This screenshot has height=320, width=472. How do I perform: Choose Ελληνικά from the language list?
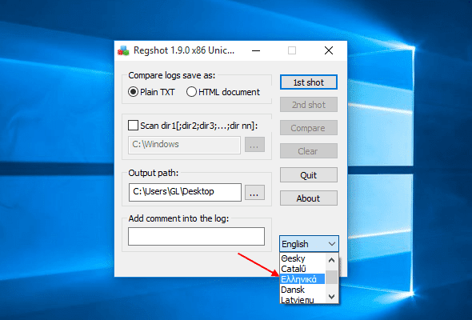[302, 279]
